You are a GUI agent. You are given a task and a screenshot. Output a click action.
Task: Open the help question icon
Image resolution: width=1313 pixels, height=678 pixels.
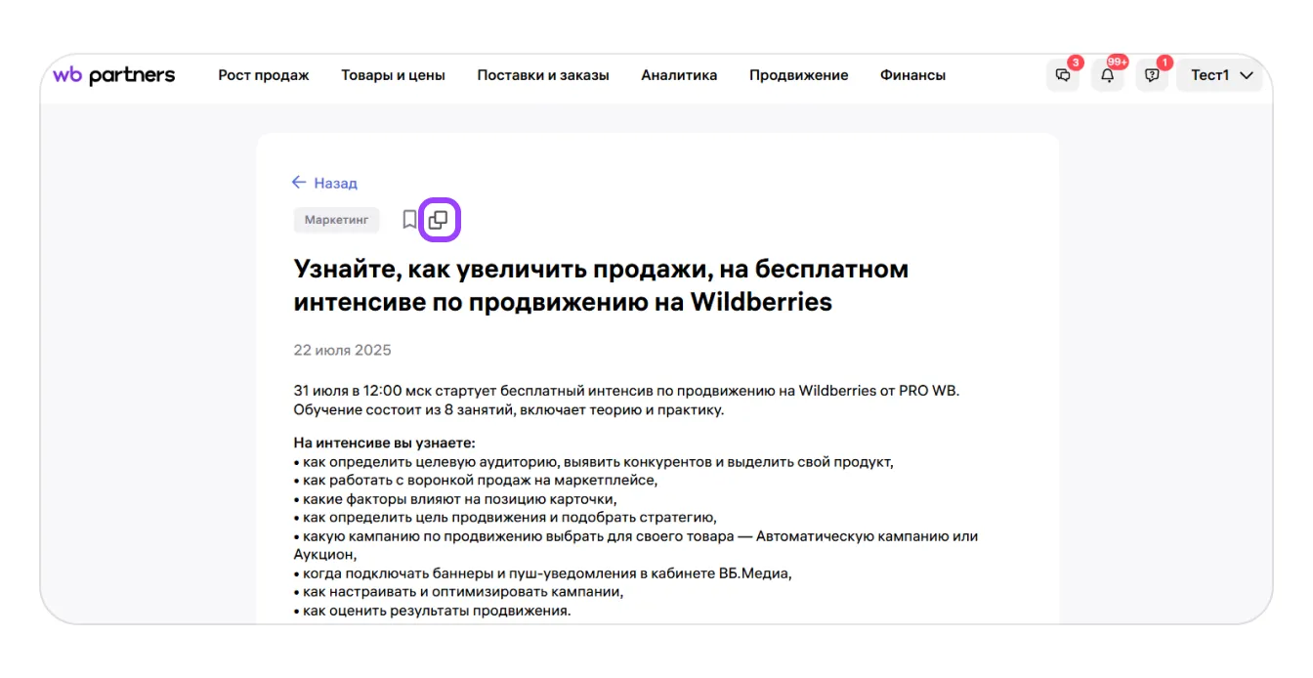(1152, 75)
